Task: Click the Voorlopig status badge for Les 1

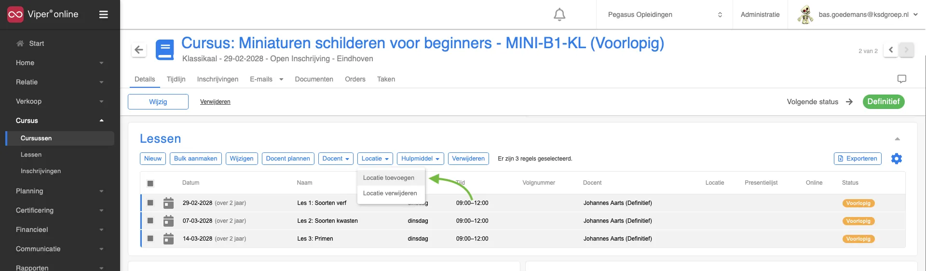Action: click(858, 203)
